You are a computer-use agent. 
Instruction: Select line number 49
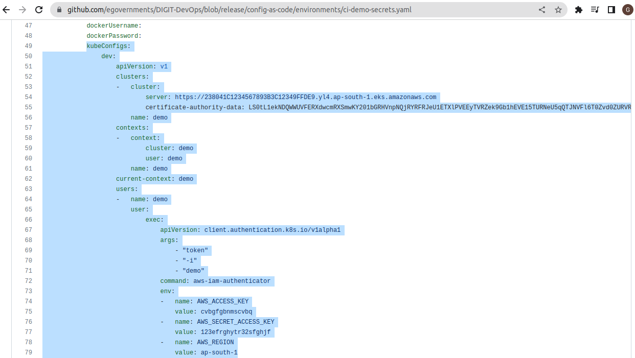[x=28, y=46]
